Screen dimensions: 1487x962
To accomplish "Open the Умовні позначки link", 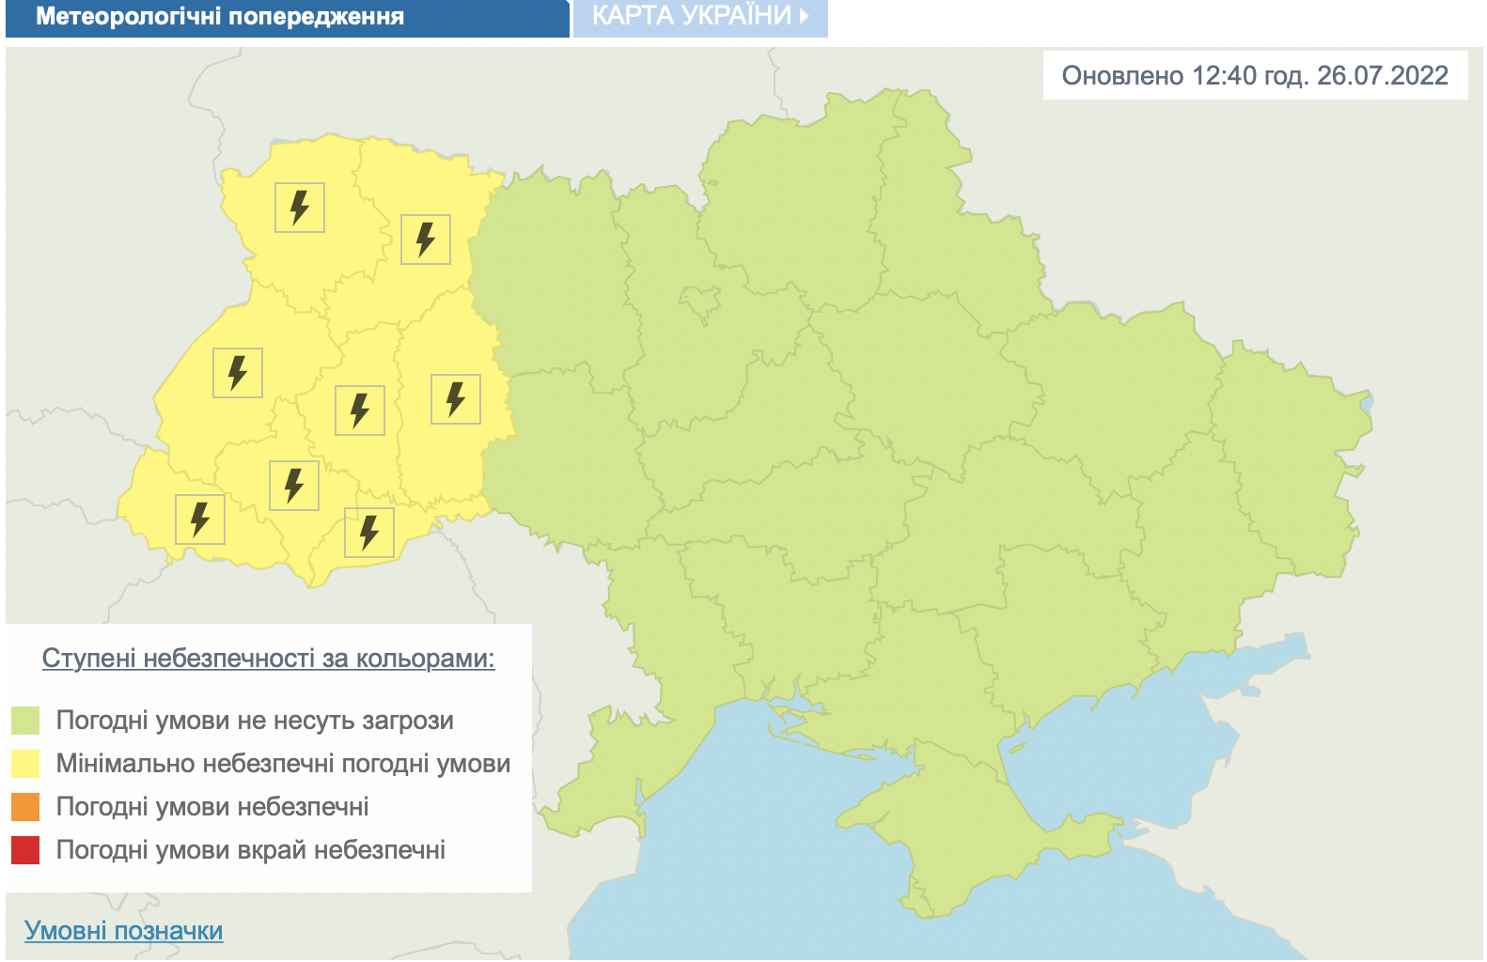I will [x=124, y=930].
